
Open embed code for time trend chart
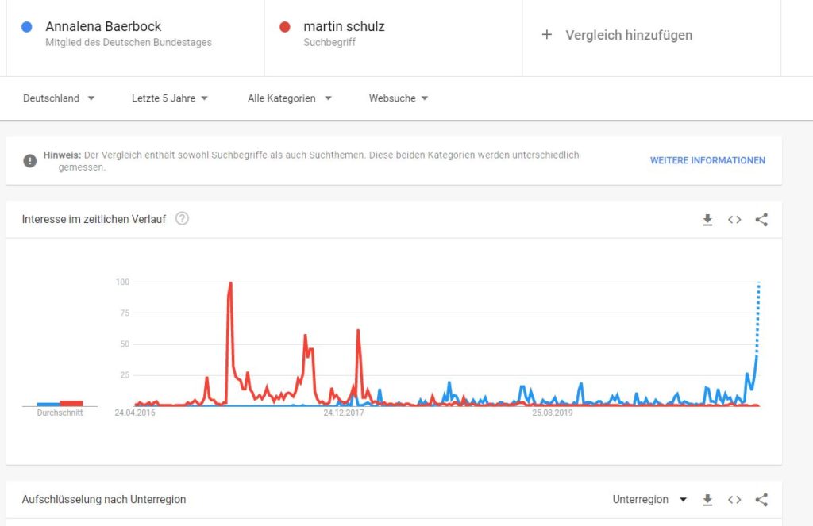click(x=734, y=220)
